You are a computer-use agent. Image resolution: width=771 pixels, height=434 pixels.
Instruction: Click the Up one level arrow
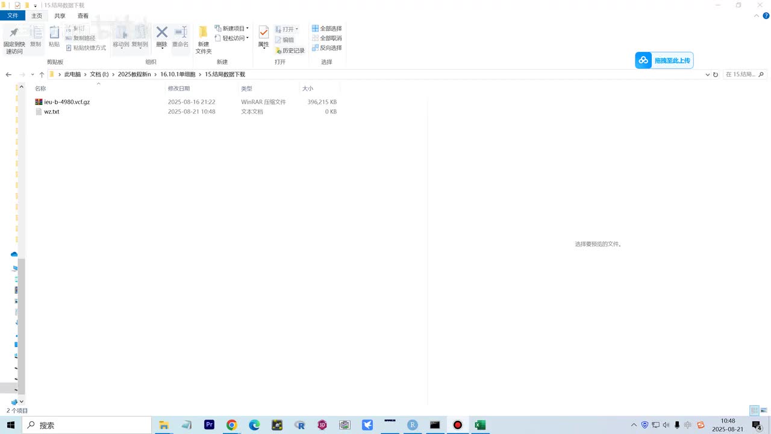click(x=42, y=74)
